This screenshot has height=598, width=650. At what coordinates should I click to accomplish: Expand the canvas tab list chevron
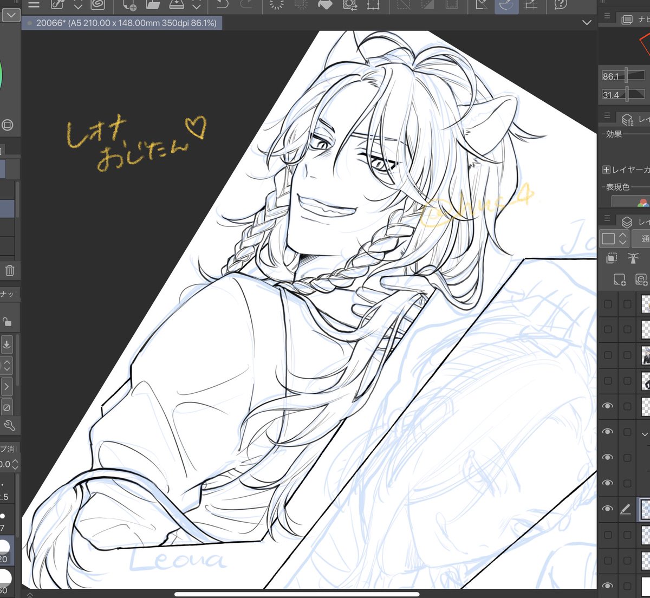587,23
